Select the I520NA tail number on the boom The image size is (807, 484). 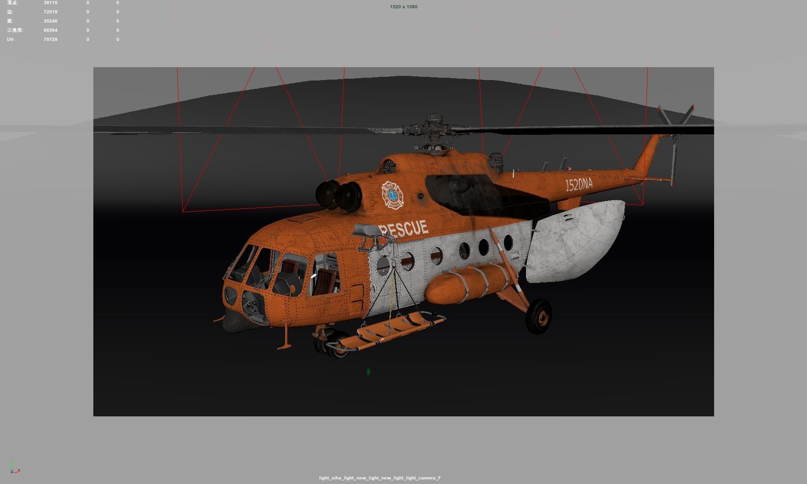pos(579,185)
